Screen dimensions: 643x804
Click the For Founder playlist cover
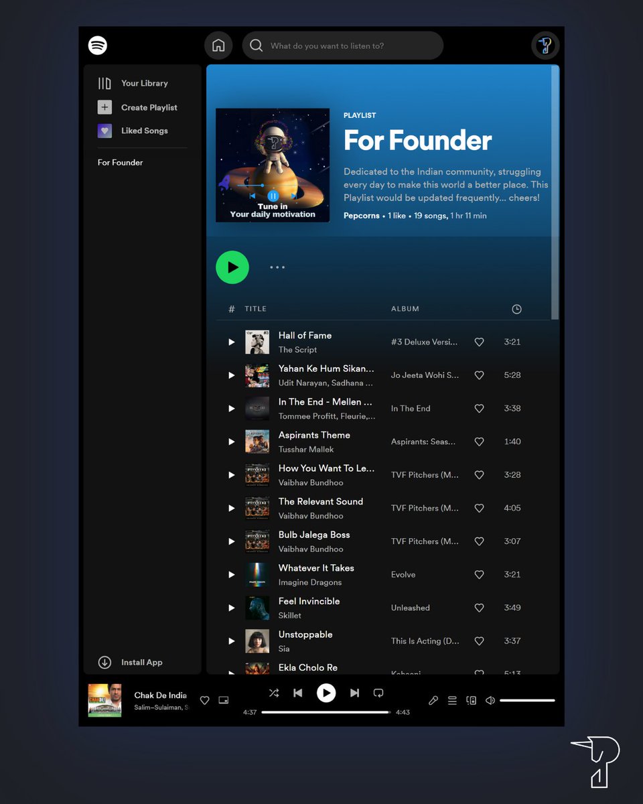click(273, 165)
